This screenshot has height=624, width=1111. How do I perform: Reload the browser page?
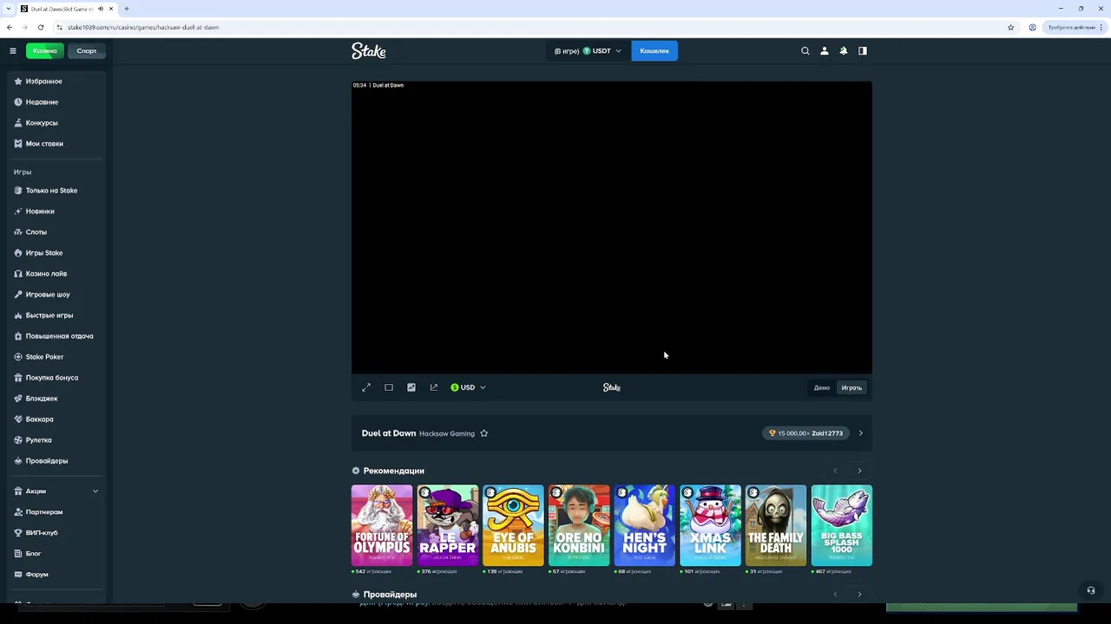pyautogui.click(x=41, y=27)
